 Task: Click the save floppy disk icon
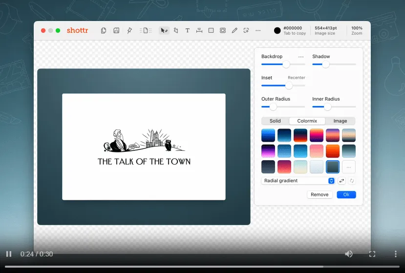[x=116, y=30]
